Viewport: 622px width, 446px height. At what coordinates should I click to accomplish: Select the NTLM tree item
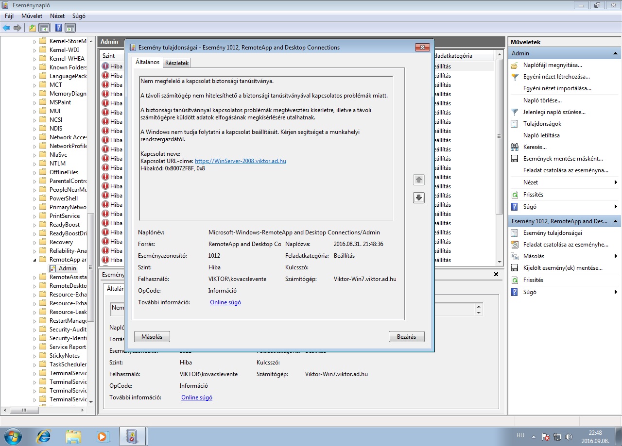(x=57, y=164)
